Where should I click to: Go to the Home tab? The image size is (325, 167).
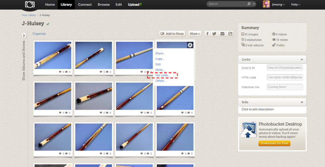click(50, 4)
